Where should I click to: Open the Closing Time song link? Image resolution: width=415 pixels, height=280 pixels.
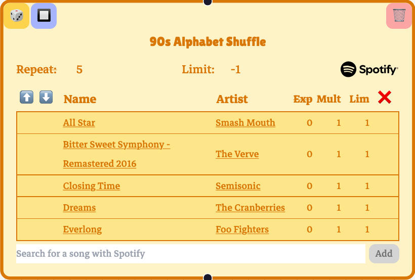click(x=92, y=186)
